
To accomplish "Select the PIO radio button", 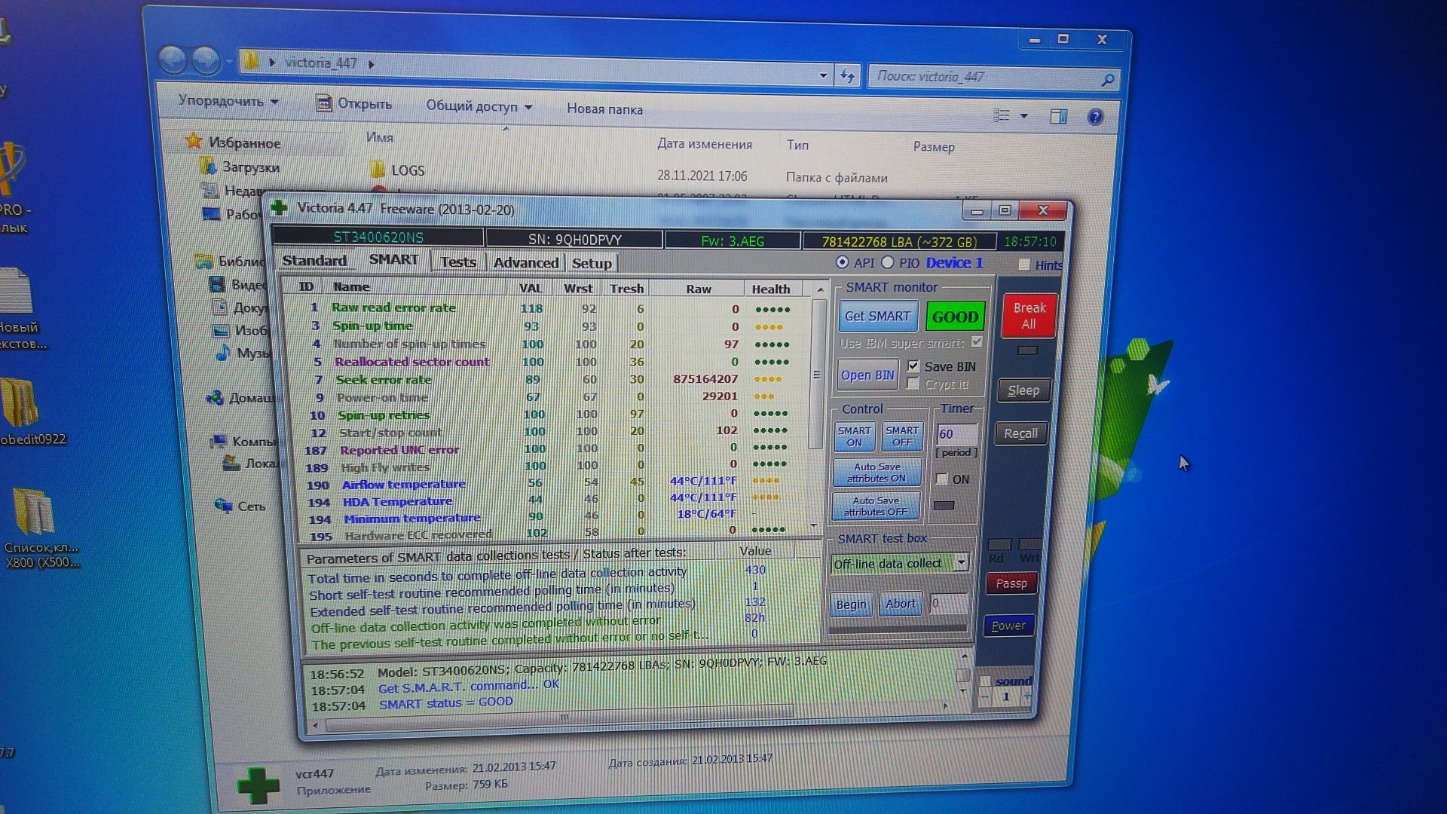I will (x=888, y=262).
